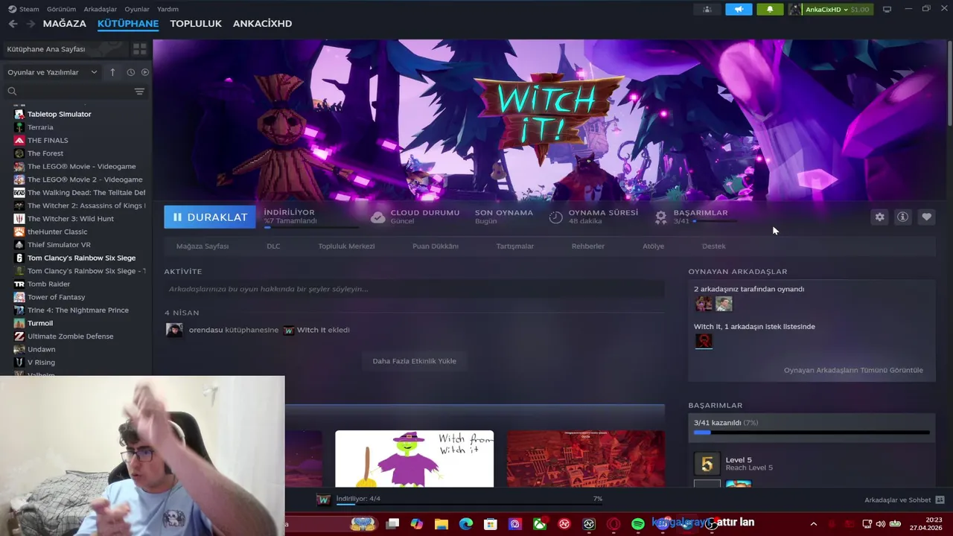The image size is (953, 536).
Task: Click the wishlist friend avatar
Action: 704,341
